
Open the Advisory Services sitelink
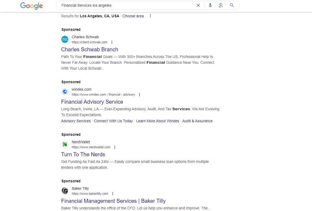[x=76, y=121]
